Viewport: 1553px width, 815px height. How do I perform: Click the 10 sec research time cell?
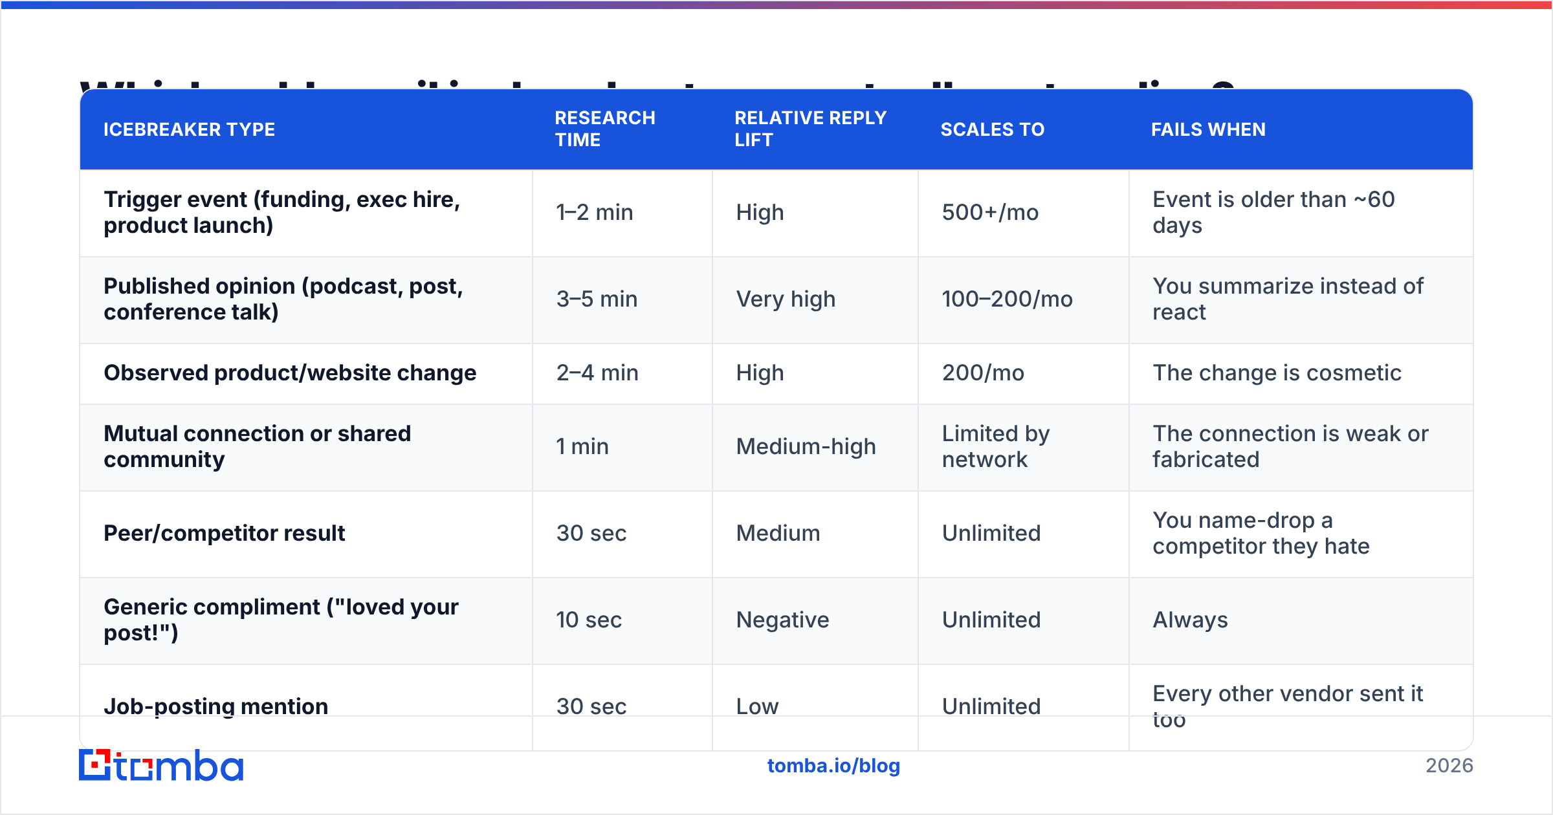tap(589, 620)
